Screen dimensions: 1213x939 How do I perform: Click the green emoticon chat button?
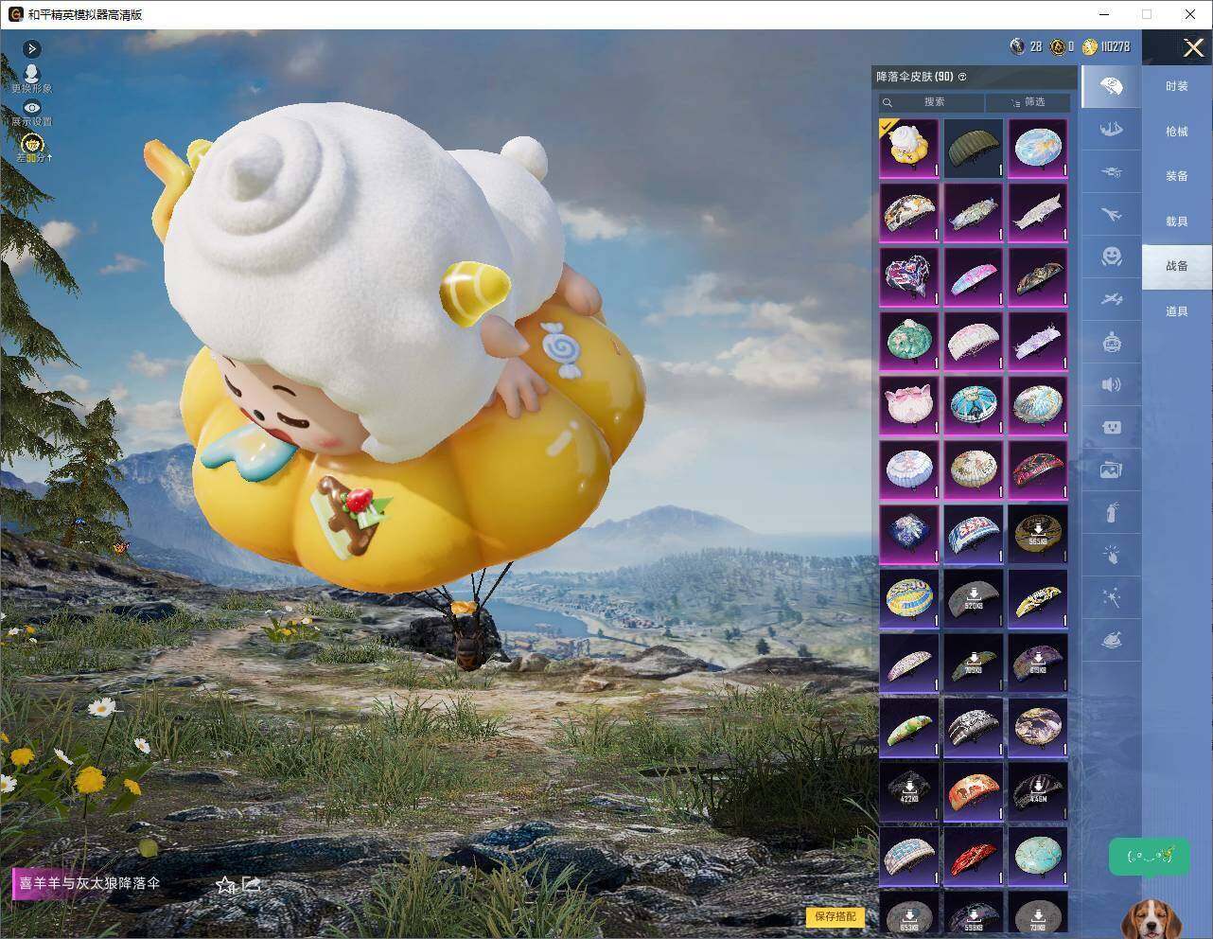[1150, 856]
